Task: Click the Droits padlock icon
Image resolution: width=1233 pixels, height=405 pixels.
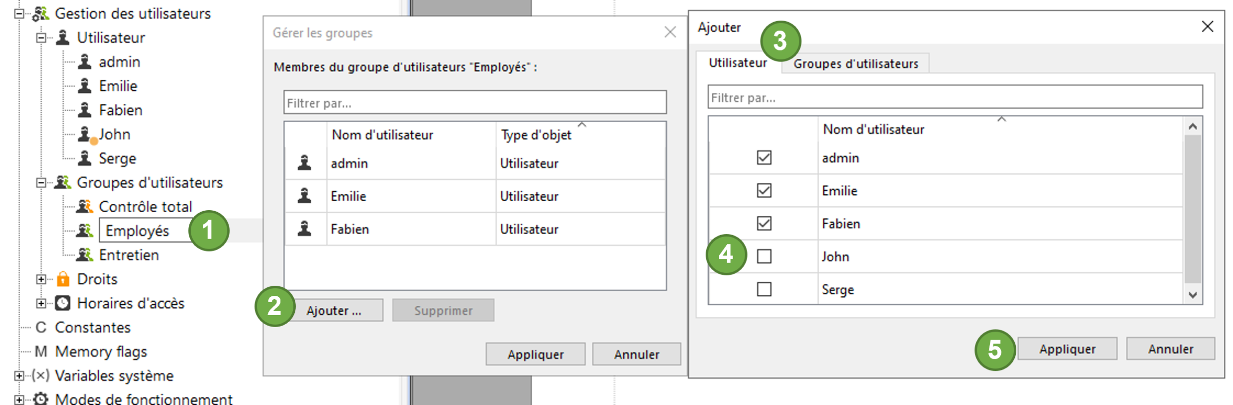Action: 63,279
